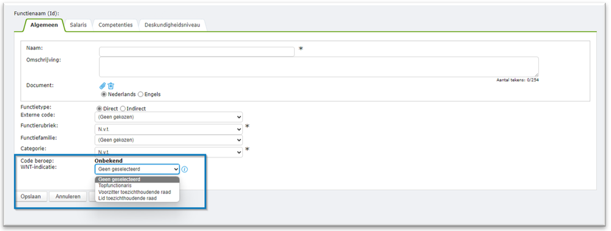
Task: Pick Voorzitter toezichthoudende raad option
Action: click(137, 192)
